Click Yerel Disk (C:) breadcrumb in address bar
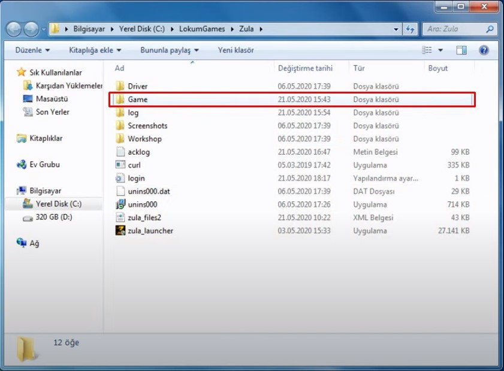The height and width of the screenshot is (371, 504). [142, 29]
